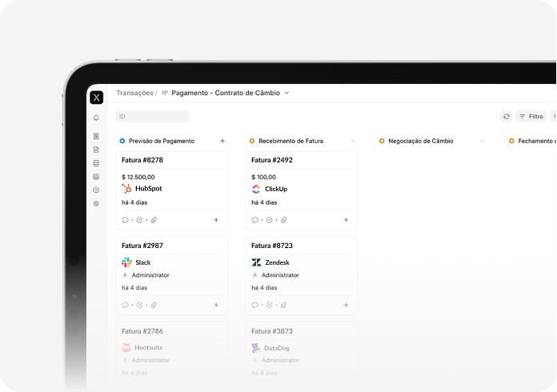Open the archive box icon in sidebar
This screenshot has width=557, height=392.
click(x=96, y=163)
